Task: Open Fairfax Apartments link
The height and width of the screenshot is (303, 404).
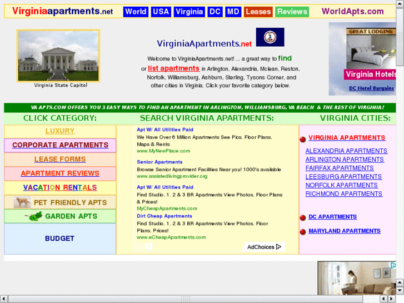Action: (x=340, y=168)
